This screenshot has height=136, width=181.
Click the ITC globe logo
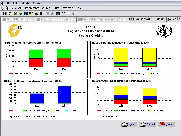pyautogui.click(x=15, y=30)
